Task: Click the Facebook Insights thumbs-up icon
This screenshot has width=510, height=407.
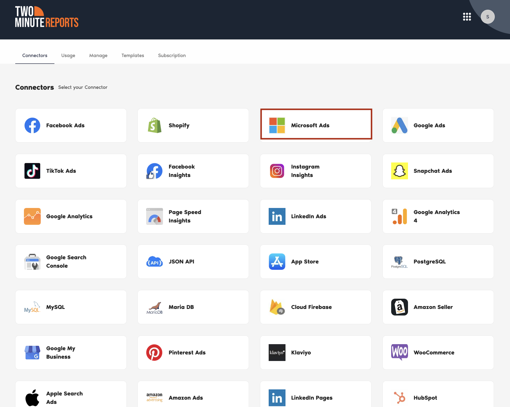Action: click(155, 171)
